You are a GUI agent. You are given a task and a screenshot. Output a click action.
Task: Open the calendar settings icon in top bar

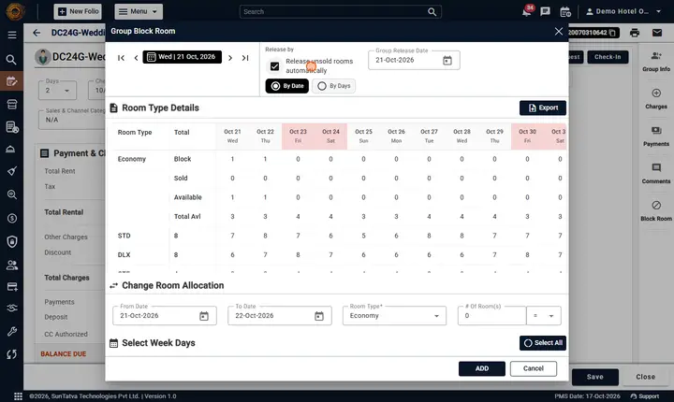coord(565,11)
